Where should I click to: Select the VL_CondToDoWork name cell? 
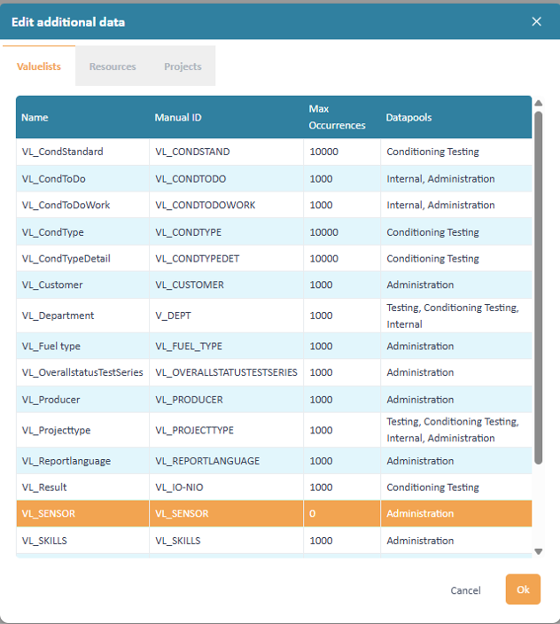[82, 205]
